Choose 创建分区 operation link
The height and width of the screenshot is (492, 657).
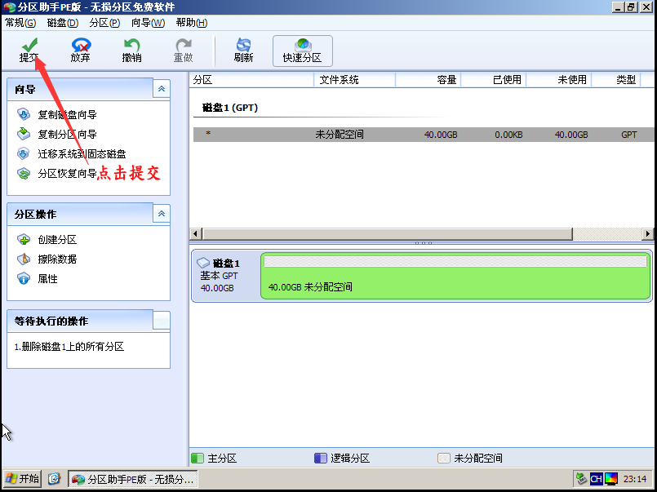pyautogui.click(x=57, y=240)
